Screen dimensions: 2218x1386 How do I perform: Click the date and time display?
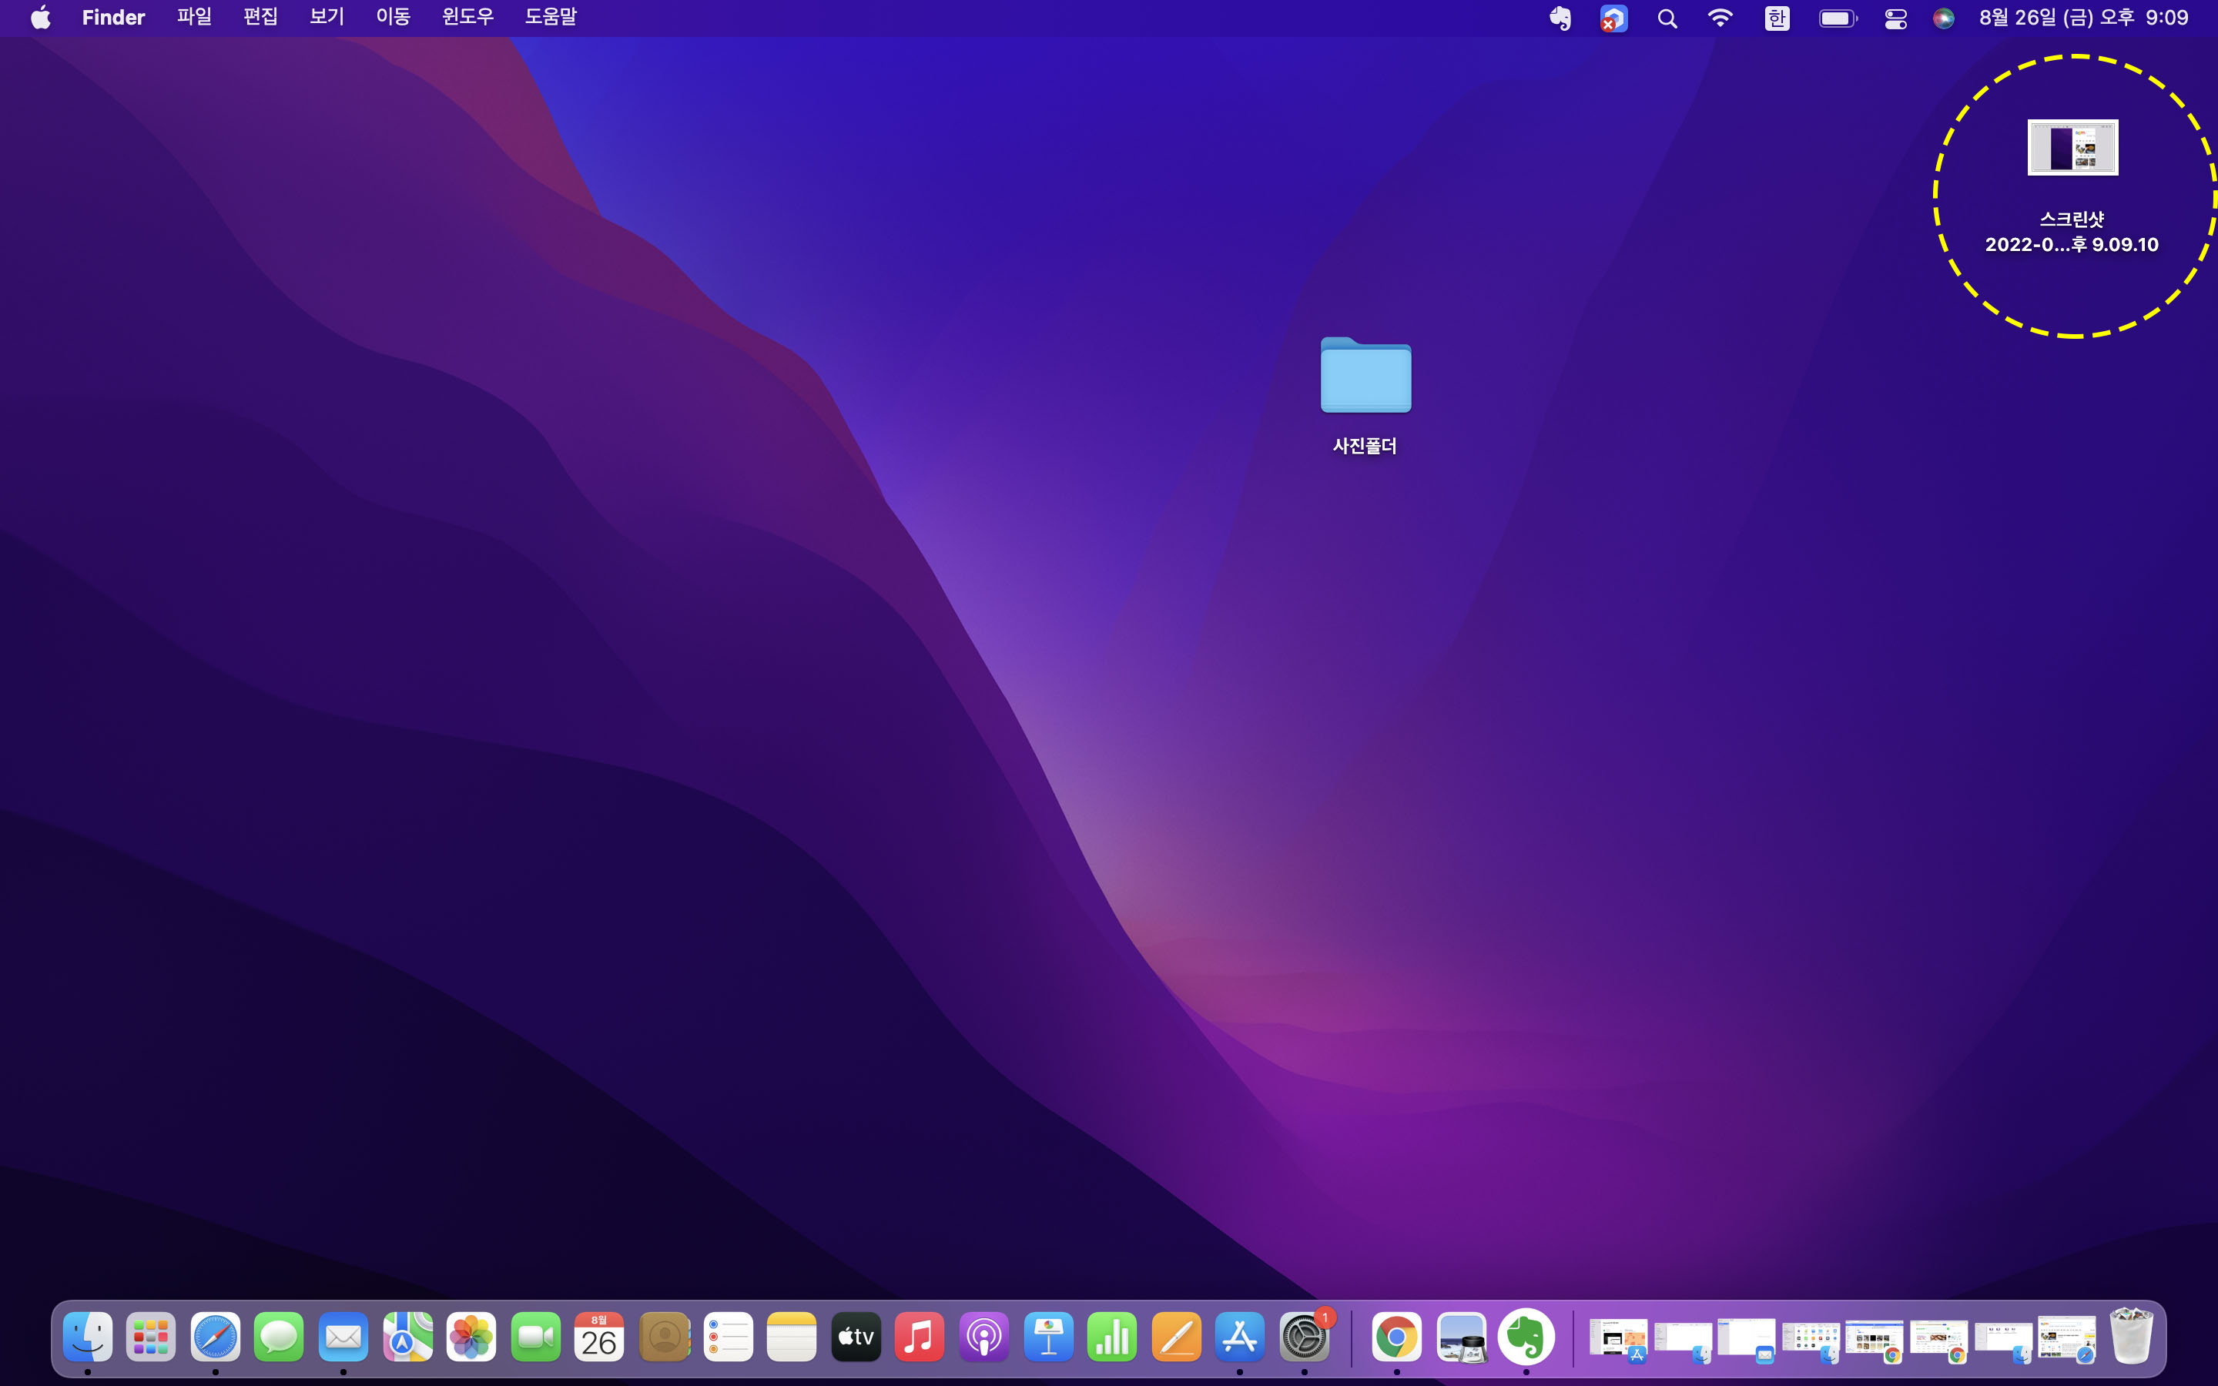2082,18
